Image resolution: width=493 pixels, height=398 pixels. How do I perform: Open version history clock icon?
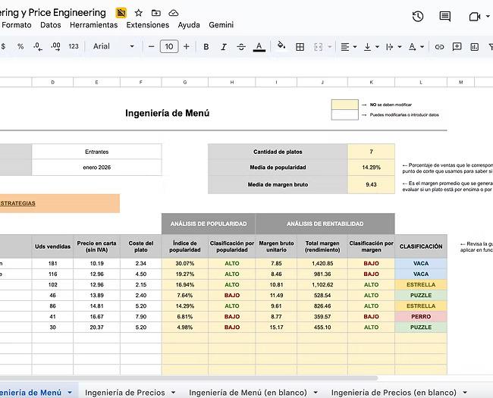click(417, 16)
